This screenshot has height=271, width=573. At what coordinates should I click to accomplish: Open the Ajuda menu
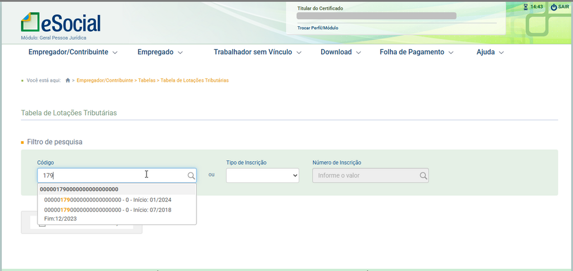(x=490, y=52)
